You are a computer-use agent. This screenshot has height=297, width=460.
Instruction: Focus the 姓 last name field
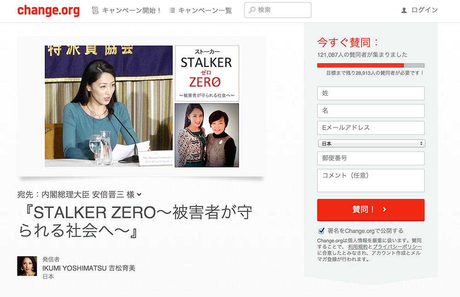pyautogui.click(x=371, y=93)
